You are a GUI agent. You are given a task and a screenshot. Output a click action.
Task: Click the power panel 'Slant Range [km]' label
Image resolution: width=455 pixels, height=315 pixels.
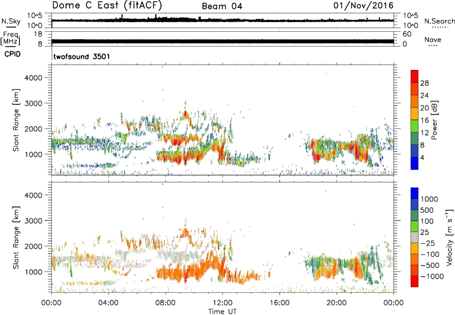tap(16, 120)
